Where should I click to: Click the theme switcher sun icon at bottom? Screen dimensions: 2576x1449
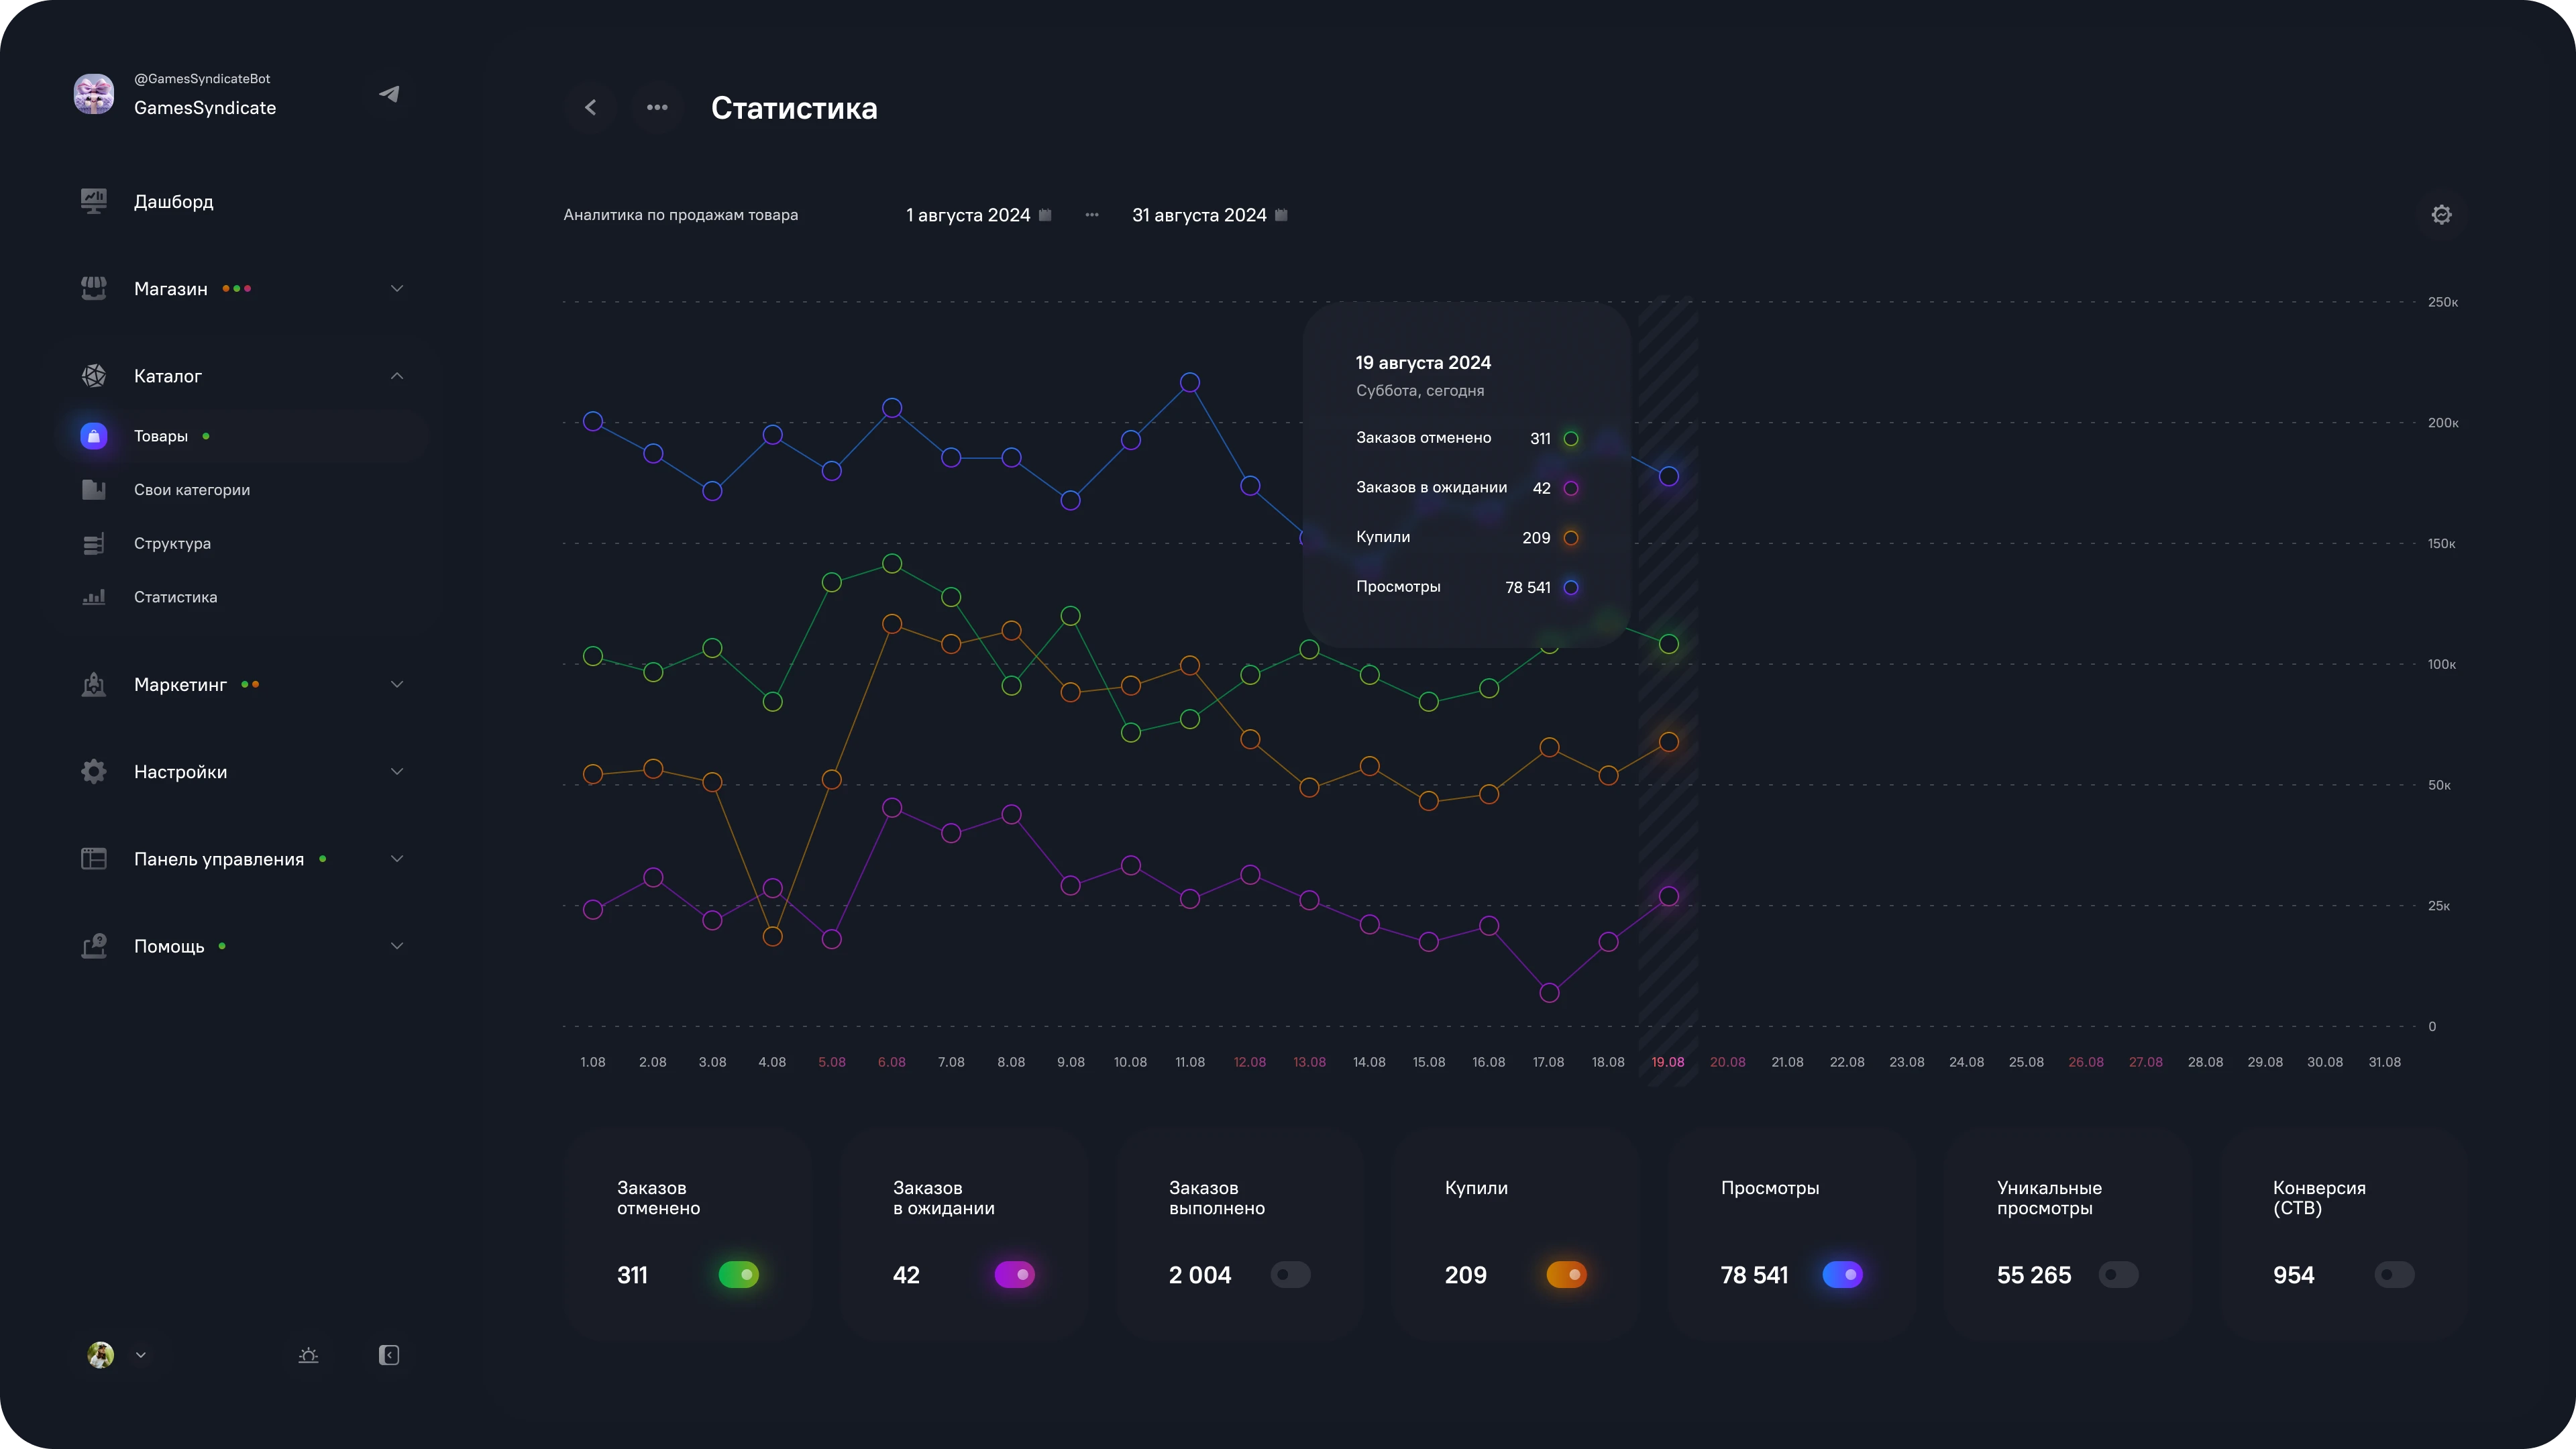click(308, 1355)
